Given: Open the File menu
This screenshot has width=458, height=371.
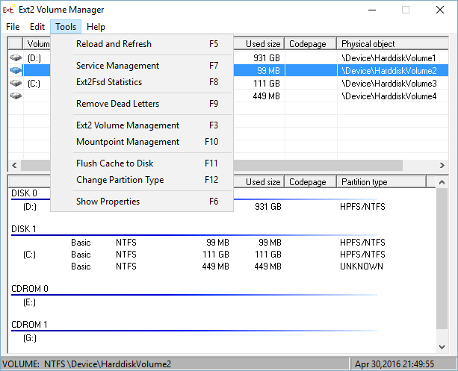Looking at the screenshot, I should click(13, 27).
